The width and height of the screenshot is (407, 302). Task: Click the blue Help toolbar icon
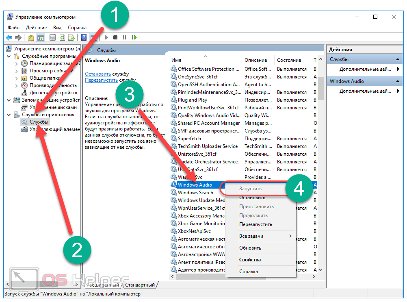click(x=84, y=37)
